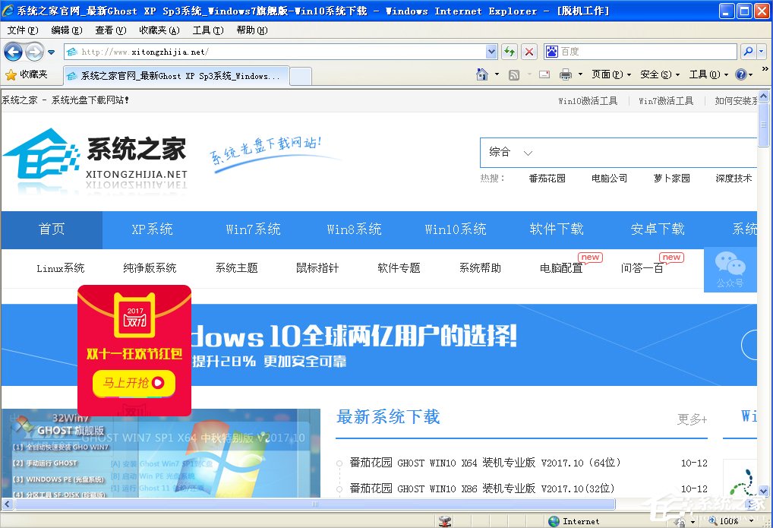Click the Print icon

[x=566, y=74]
